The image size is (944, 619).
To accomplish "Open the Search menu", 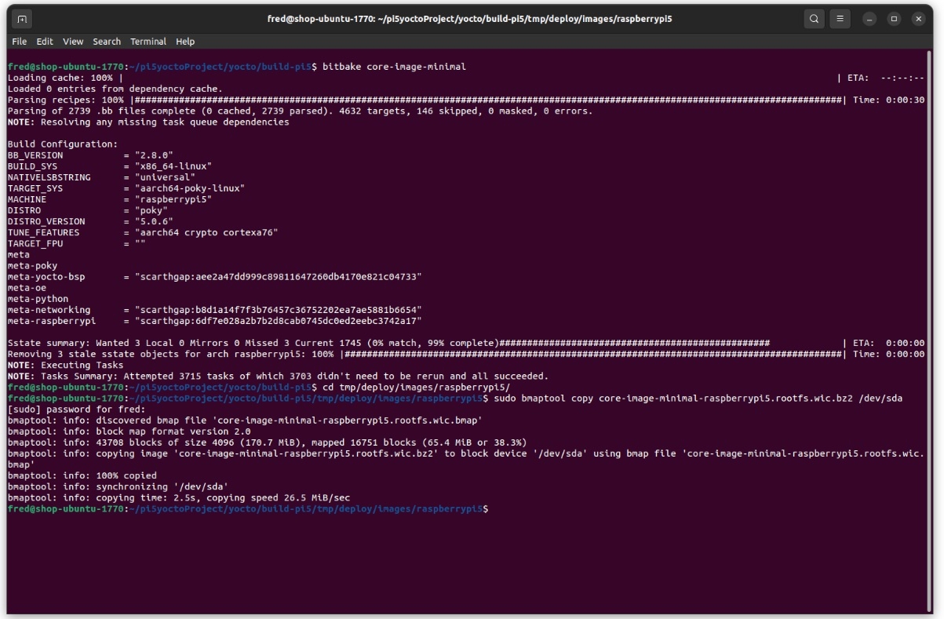I will (106, 42).
